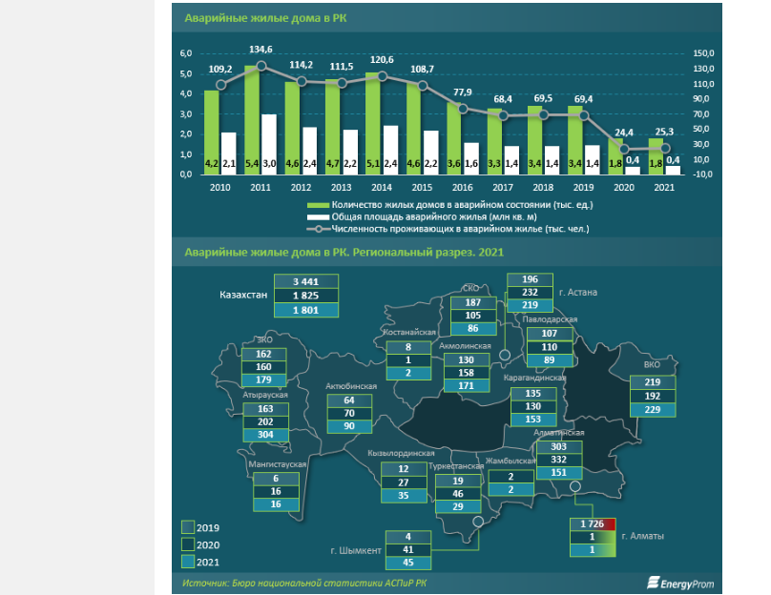Click the 134,6 data label for 2011
The width and height of the screenshot is (771, 595).
[x=260, y=50]
